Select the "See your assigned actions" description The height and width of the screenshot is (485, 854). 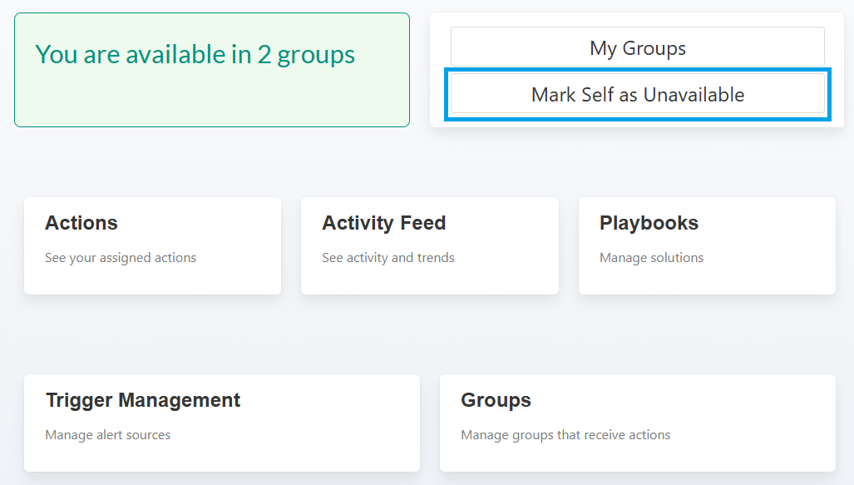tap(121, 258)
